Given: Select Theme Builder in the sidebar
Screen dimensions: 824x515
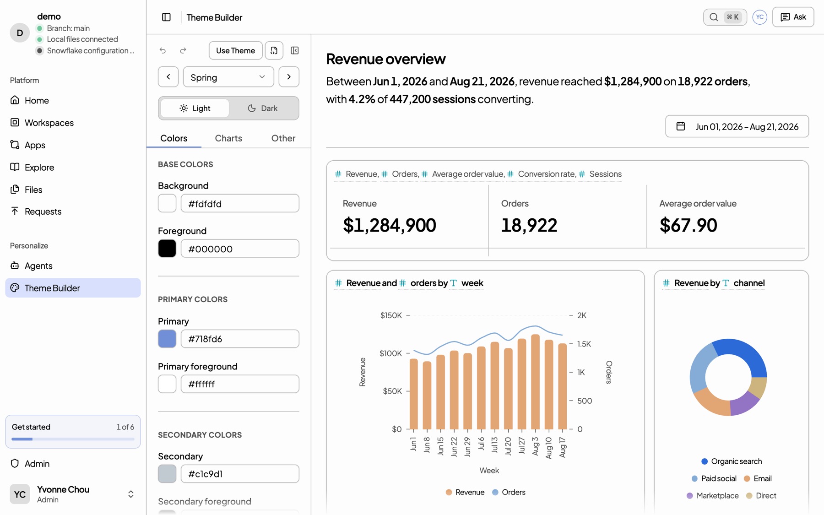Looking at the screenshot, I should tap(73, 288).
